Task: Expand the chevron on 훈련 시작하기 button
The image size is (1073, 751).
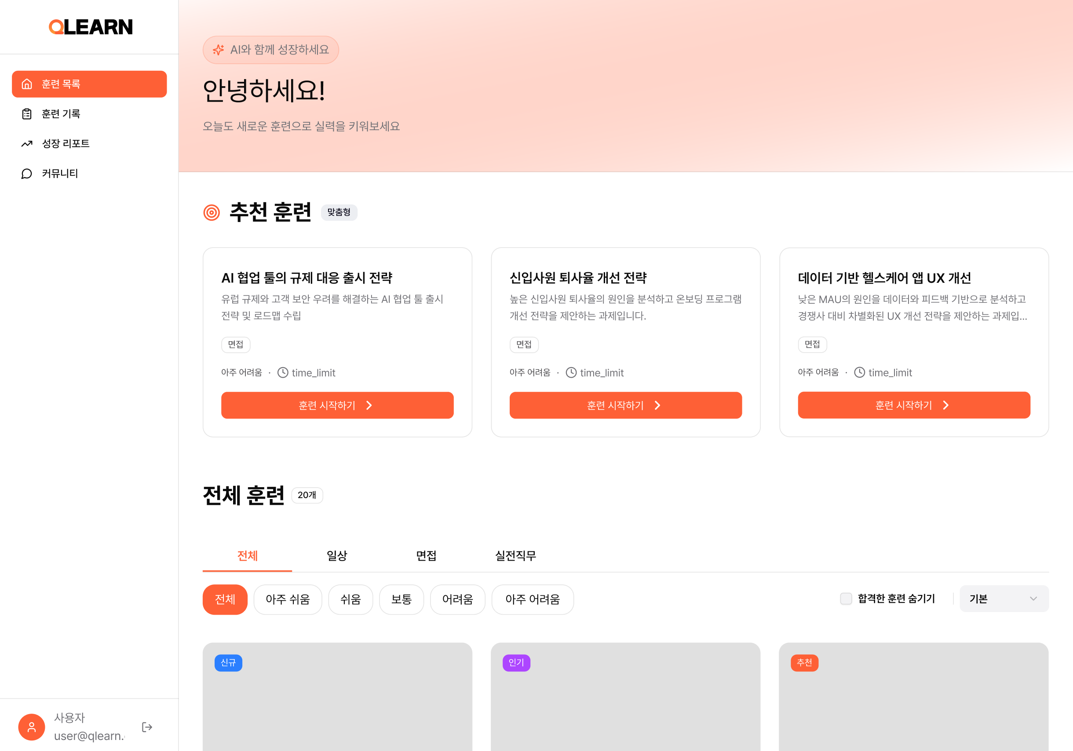Action: [369, 405]
